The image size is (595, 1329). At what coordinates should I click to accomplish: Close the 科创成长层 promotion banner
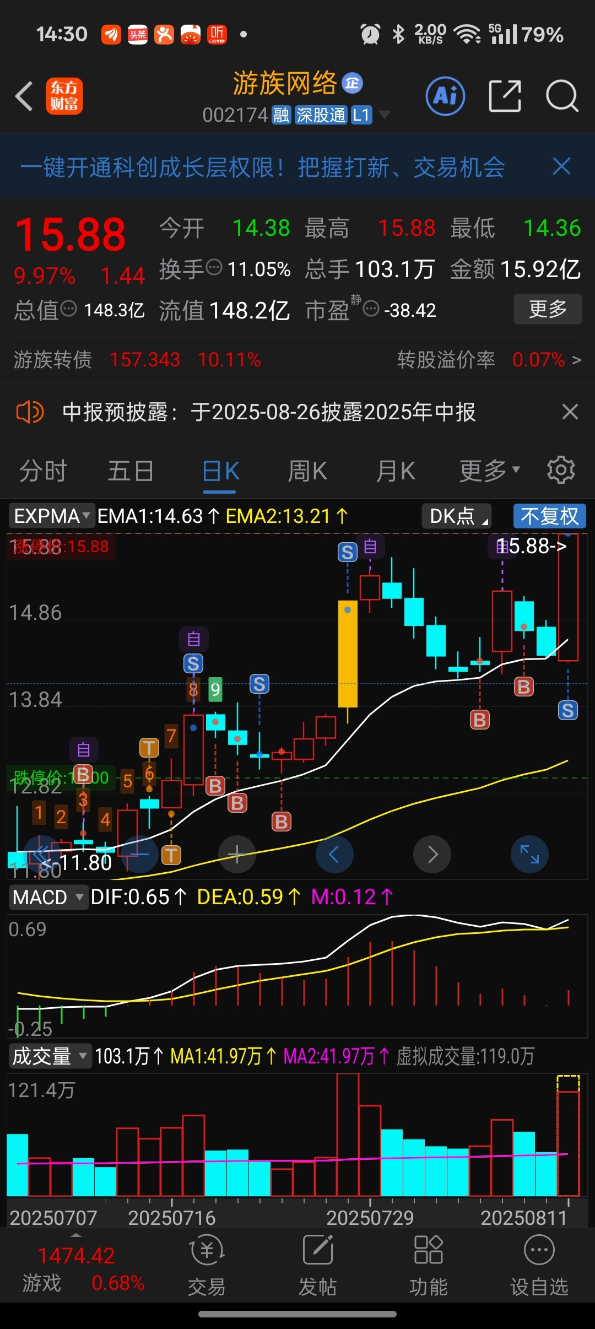(x=561, y=166)
